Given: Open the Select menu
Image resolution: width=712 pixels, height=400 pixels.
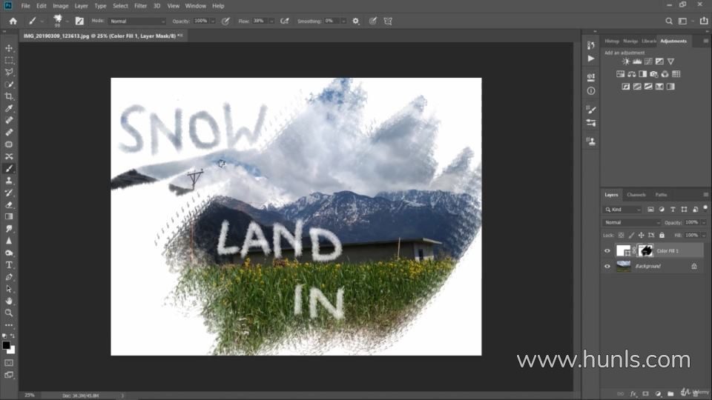Looking at the screenshot, I should coord(120,6).
